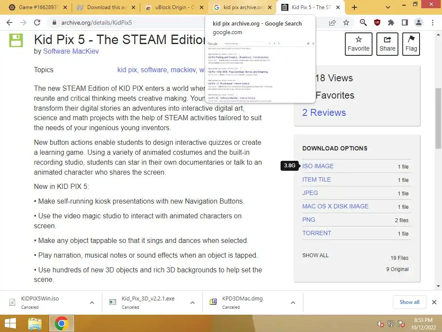The width and height of the screenshot is (442, 332).
Task: Download the ITEM TILE file
Action: (316, 179)
